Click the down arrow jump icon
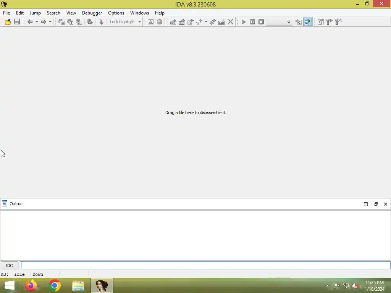Screen dimensions: 391x293 101,22
